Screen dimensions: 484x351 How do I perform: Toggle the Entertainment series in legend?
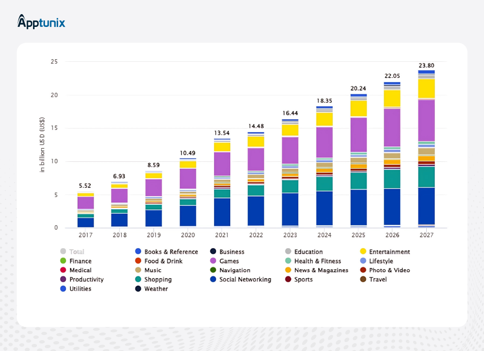[x=389, y=252]
